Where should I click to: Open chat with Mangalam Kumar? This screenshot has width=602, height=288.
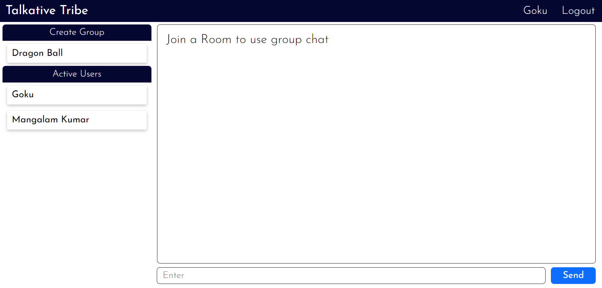(77, 120)
